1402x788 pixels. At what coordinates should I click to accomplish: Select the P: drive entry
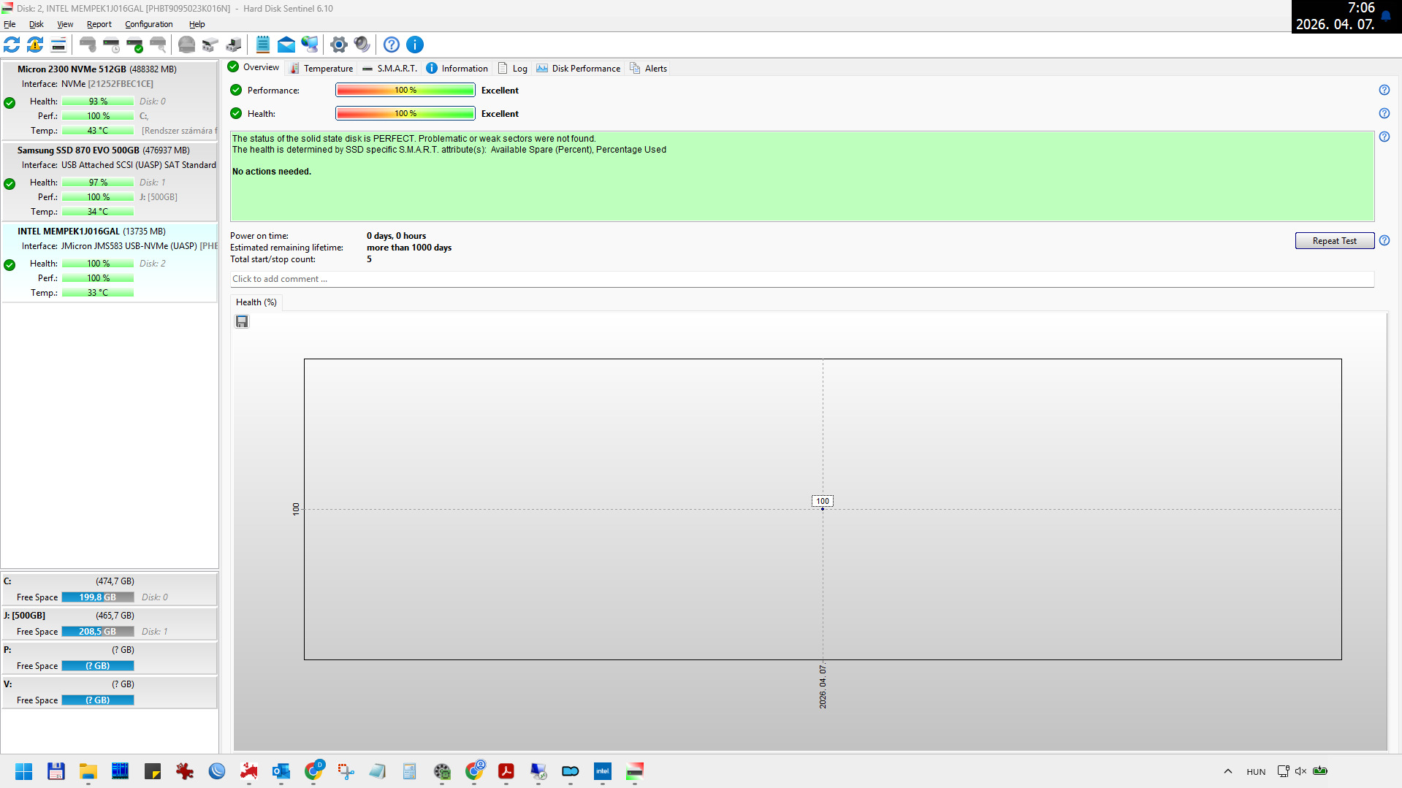point(110,658)
